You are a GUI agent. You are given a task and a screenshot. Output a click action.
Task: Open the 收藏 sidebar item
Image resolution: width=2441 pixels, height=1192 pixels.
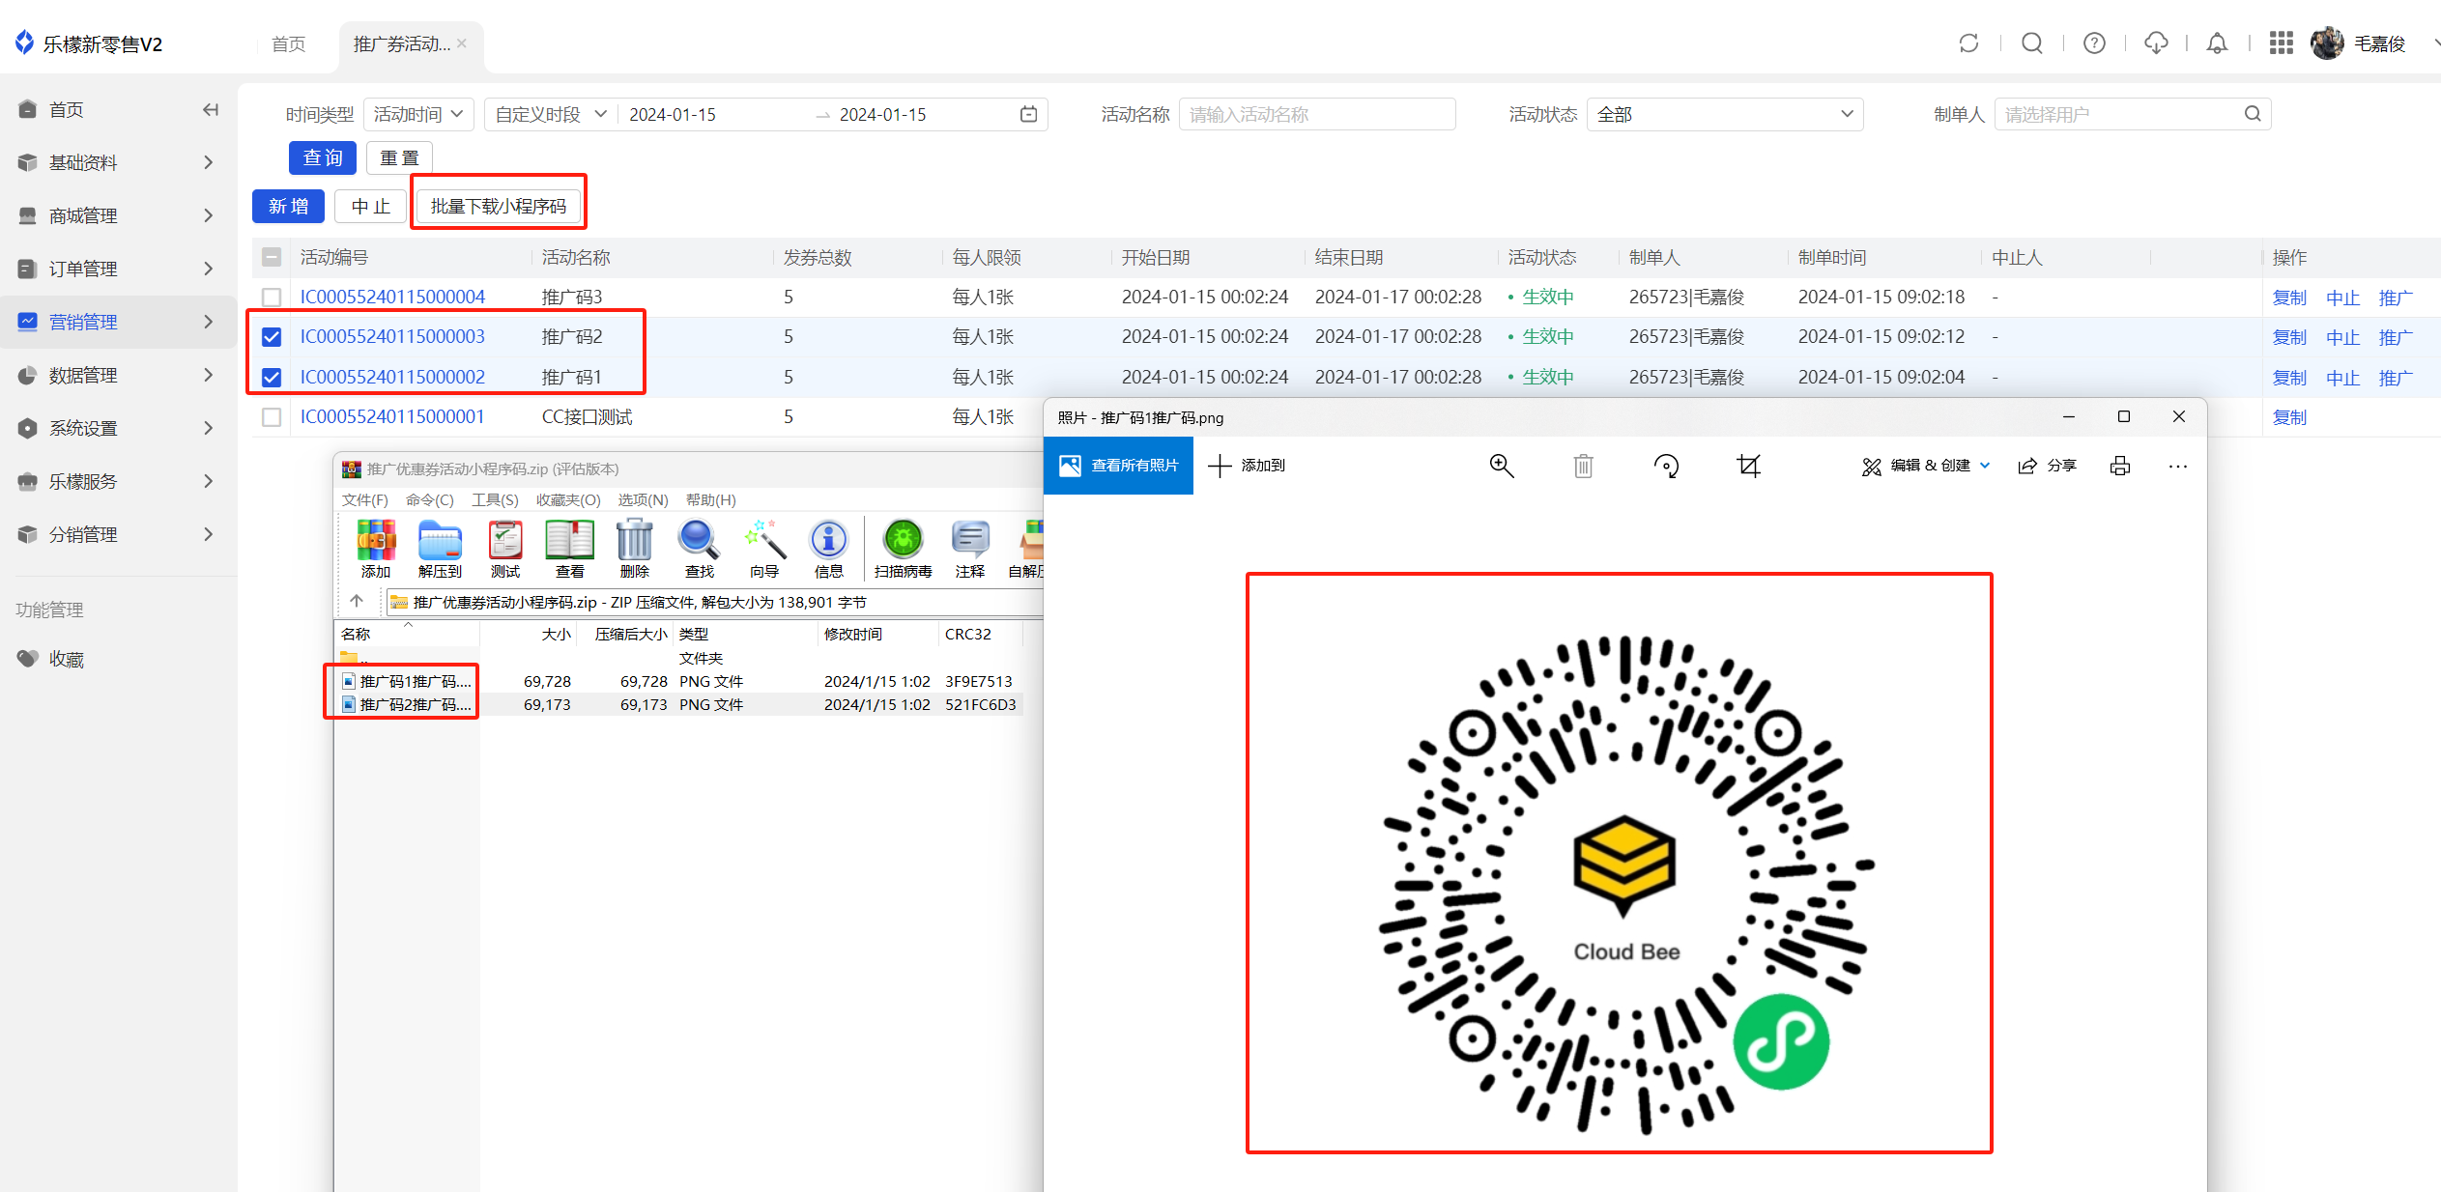[67, 659]
